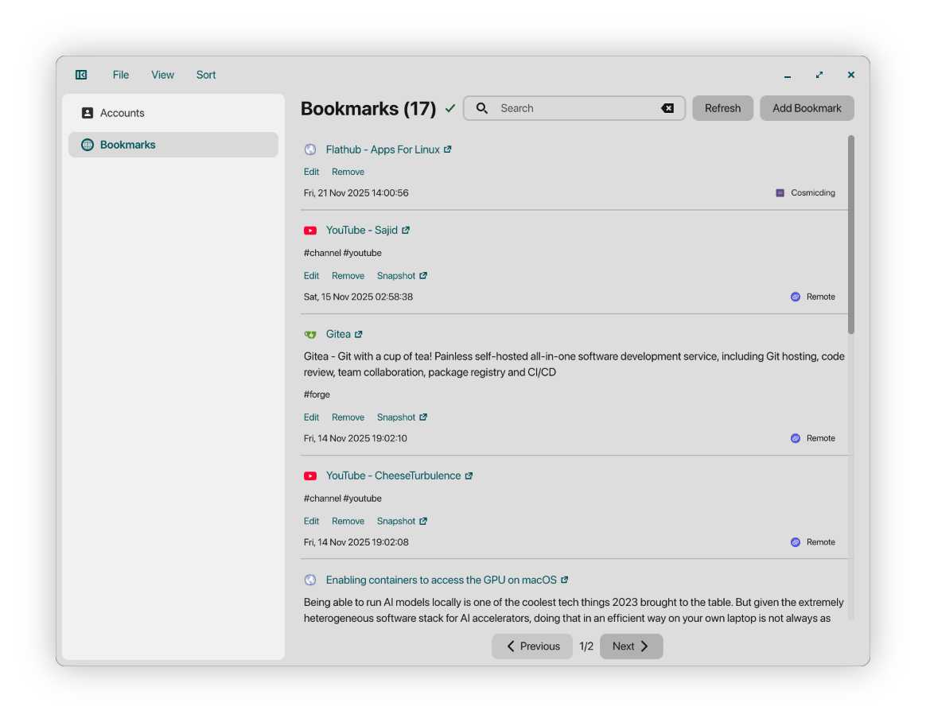Click the Add Bookmark button
This screenshot has height=722, width=926.
pyautogui.click(x=807, y=108)
